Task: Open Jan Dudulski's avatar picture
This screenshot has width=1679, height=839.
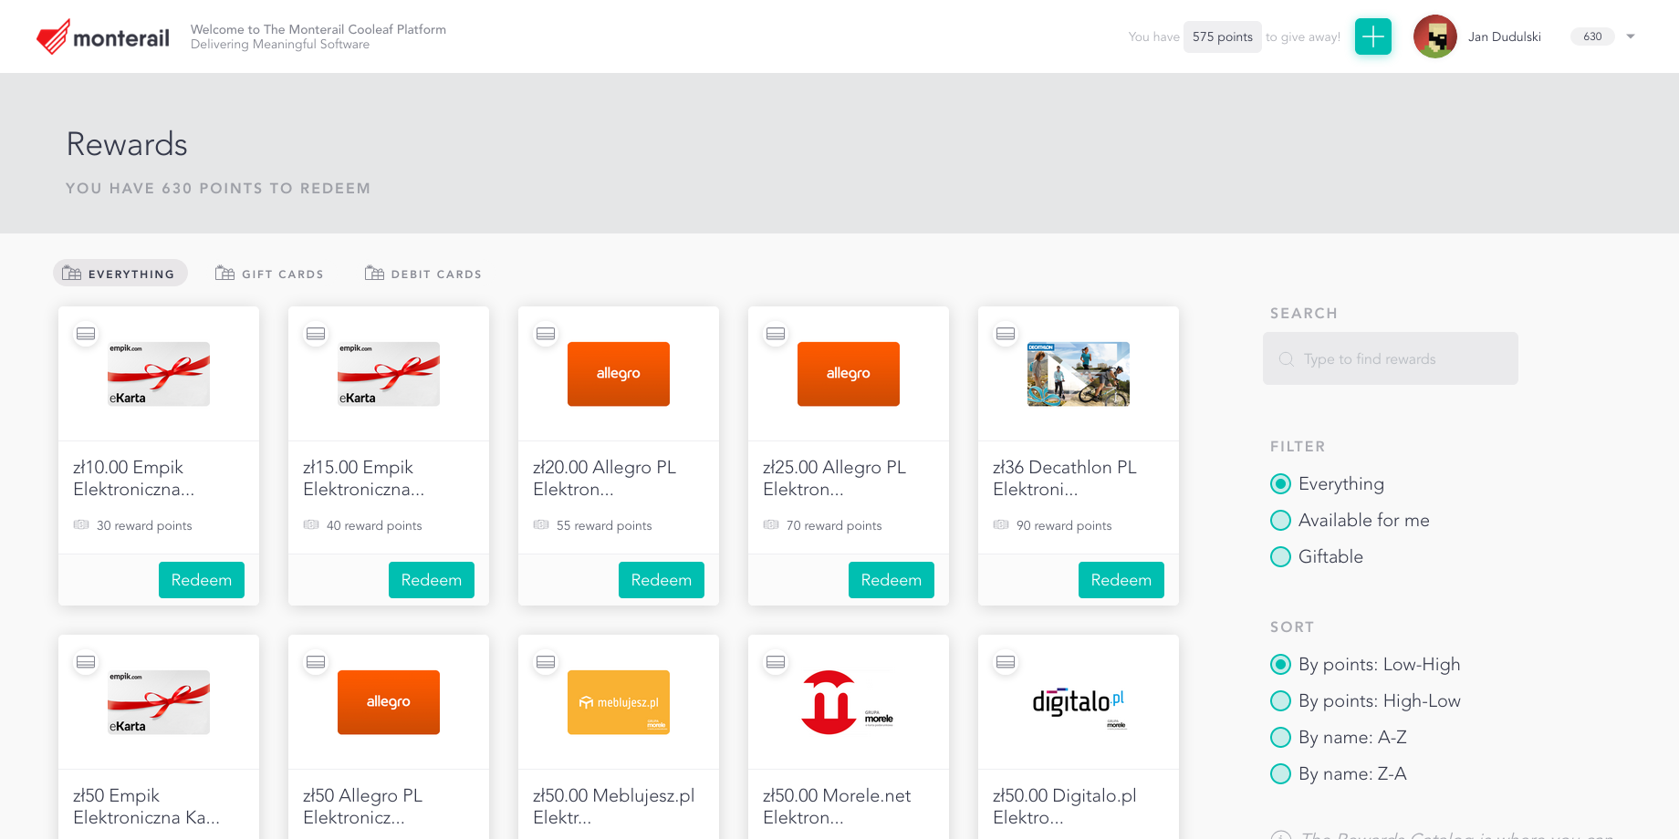Action: click(x=1435, y=36)
